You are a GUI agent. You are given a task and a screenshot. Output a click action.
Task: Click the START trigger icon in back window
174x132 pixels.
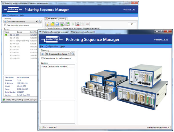click(x=78, y=24)
